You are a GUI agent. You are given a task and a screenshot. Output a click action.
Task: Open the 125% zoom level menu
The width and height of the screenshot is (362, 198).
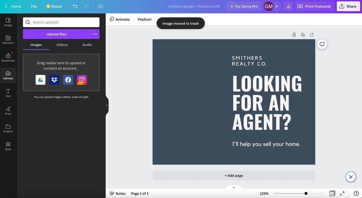pyautogui.click(x=264, y=194)
